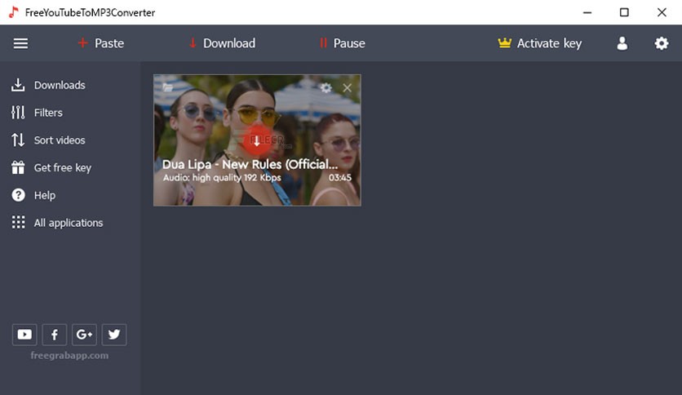682x395 pixels.
Task: Pause the downloads
Action: [x=343, y=43]
